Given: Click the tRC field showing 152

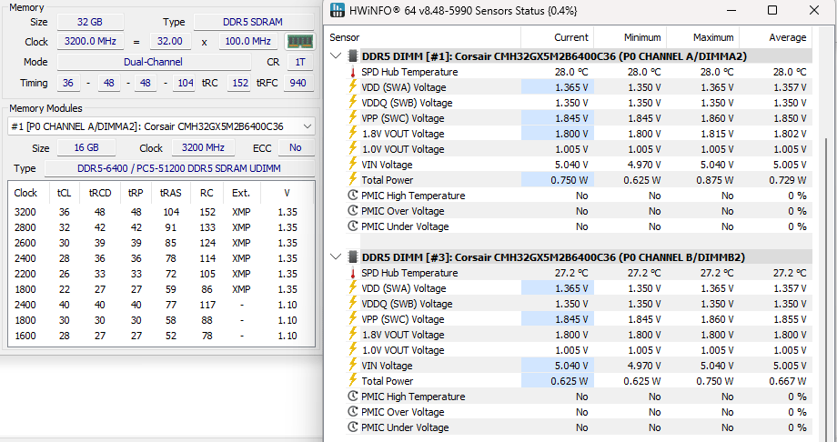Looking at the screenshot, I should (239, 83).
